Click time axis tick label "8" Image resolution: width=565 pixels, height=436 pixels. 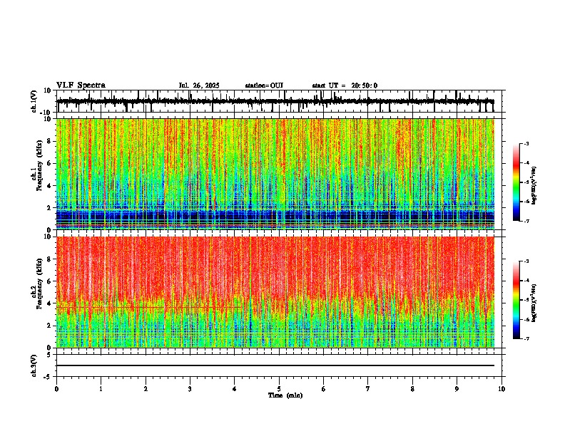pyautogui.click(x=412, y=389)
